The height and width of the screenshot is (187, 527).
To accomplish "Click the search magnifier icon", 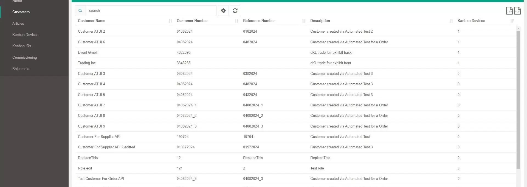I will coord(80,11).
